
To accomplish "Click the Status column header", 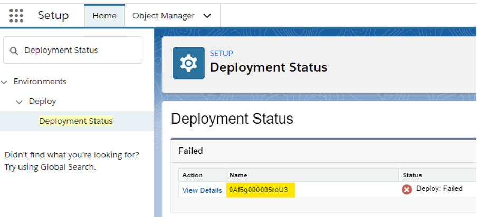I will [x=412, y=175].
